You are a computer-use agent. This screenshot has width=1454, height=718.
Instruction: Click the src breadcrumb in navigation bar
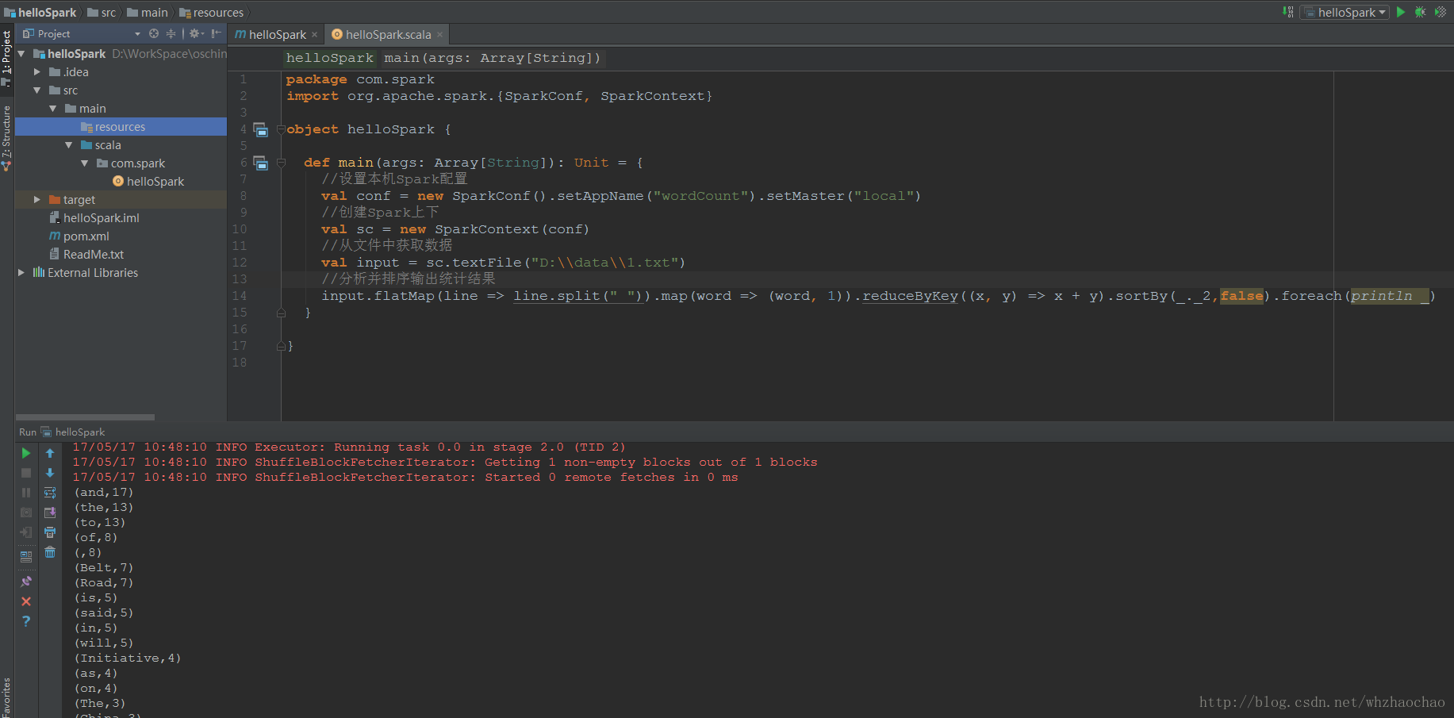click(x=108, y=13)
